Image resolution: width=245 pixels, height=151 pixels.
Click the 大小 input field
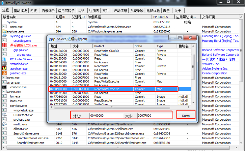point(154,116)
